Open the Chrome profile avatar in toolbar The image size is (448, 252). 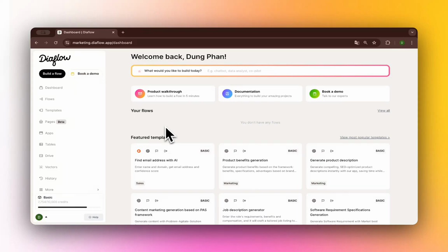click(402, 43)
